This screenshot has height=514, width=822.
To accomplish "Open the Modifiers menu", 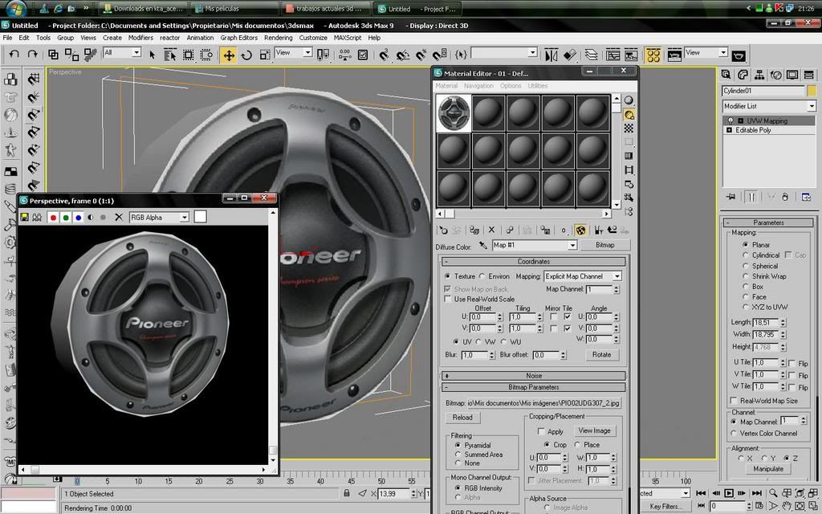I will coord(140,38).
